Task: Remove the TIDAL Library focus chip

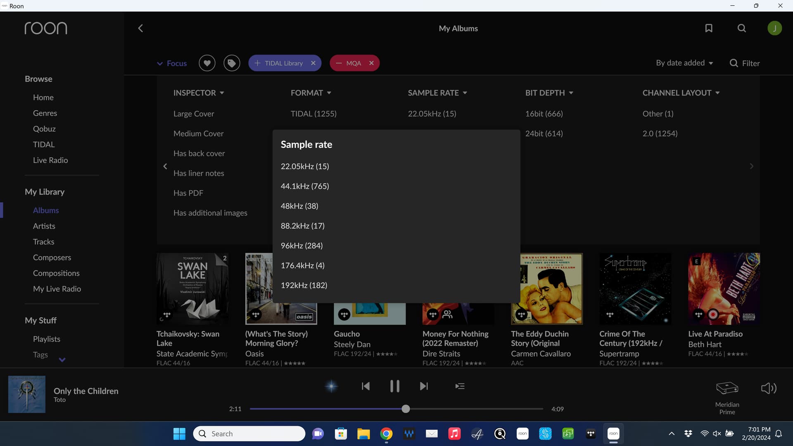Action: [x=313, y=63]
